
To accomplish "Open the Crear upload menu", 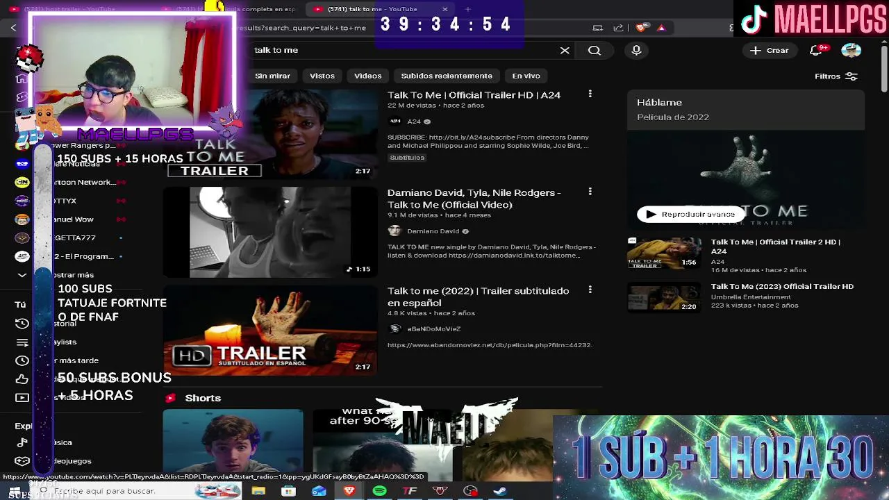I will [x=769, y=50].
